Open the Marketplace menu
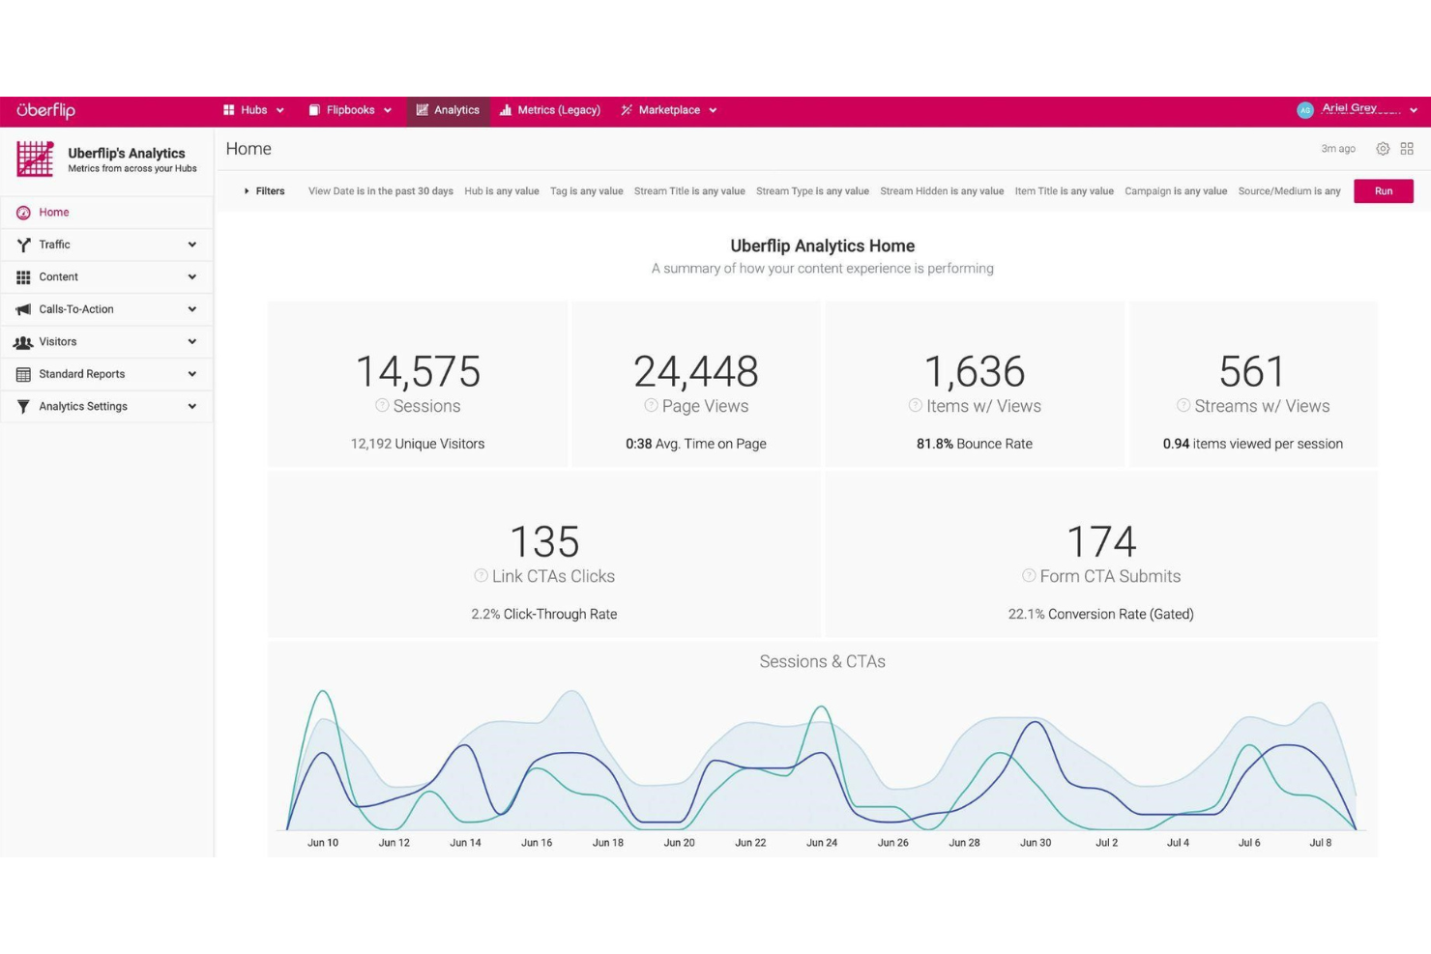This screenshot has width=1431, height=954. point(669,110)
